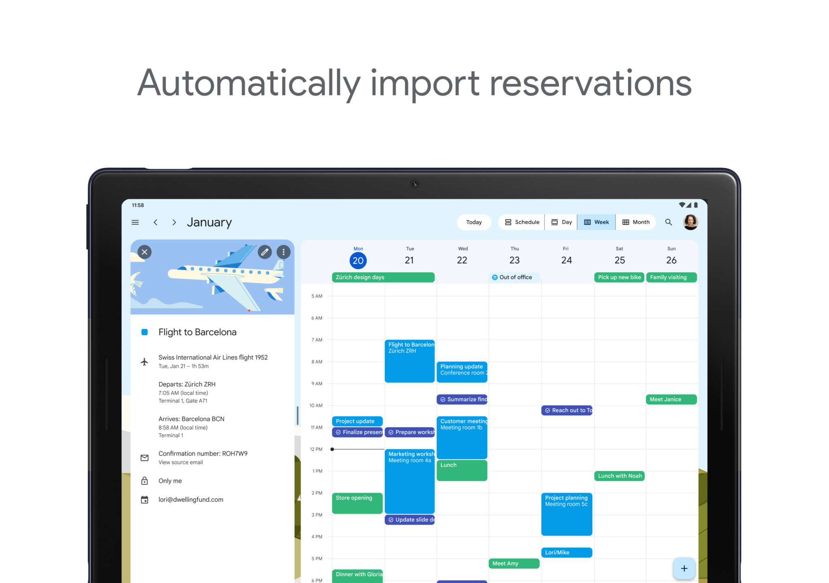The image size is (829, 583).
Task: Toggle the Update slide deck task checkmark
Action: (391, 520)
